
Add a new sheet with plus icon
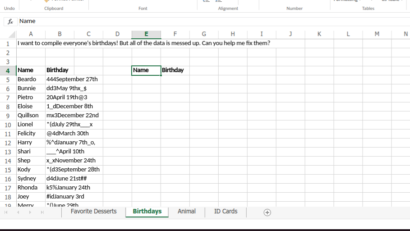[x=267, y=213]
